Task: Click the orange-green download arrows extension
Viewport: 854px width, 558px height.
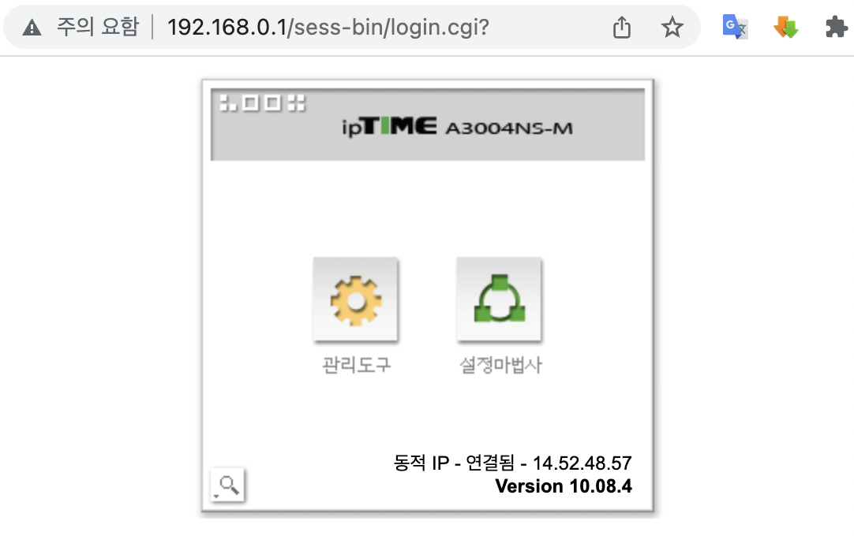Action: click(786, 27)
